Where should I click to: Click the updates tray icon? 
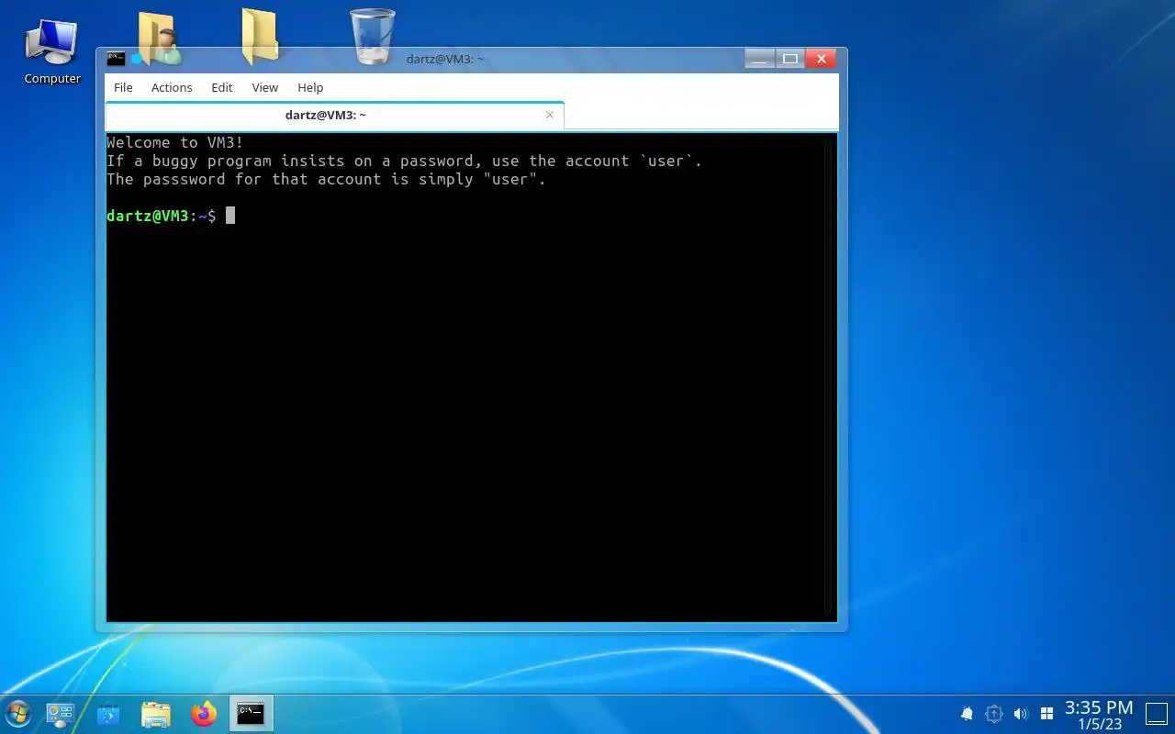click(993, 714)
